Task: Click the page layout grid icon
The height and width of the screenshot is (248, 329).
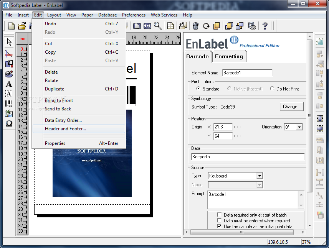Action: 170,26
